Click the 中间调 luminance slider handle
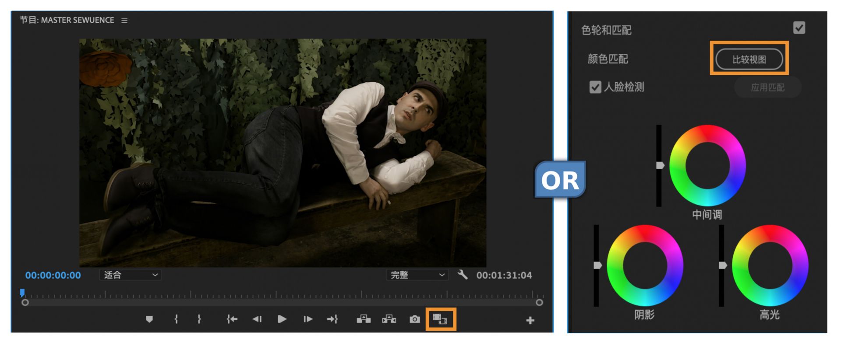This screenshot has height=346, width=841. click(x=660, y=165)
